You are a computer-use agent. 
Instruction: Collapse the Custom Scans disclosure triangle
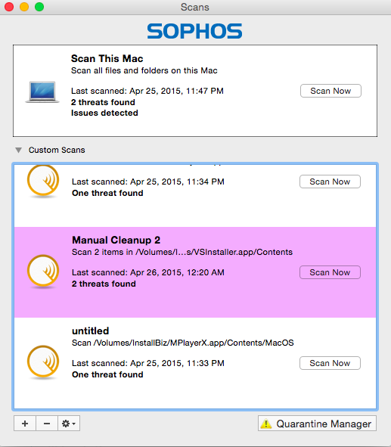pyautogui.click(x=18, y=150)
